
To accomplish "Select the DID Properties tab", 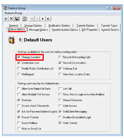I will point(89,30).
